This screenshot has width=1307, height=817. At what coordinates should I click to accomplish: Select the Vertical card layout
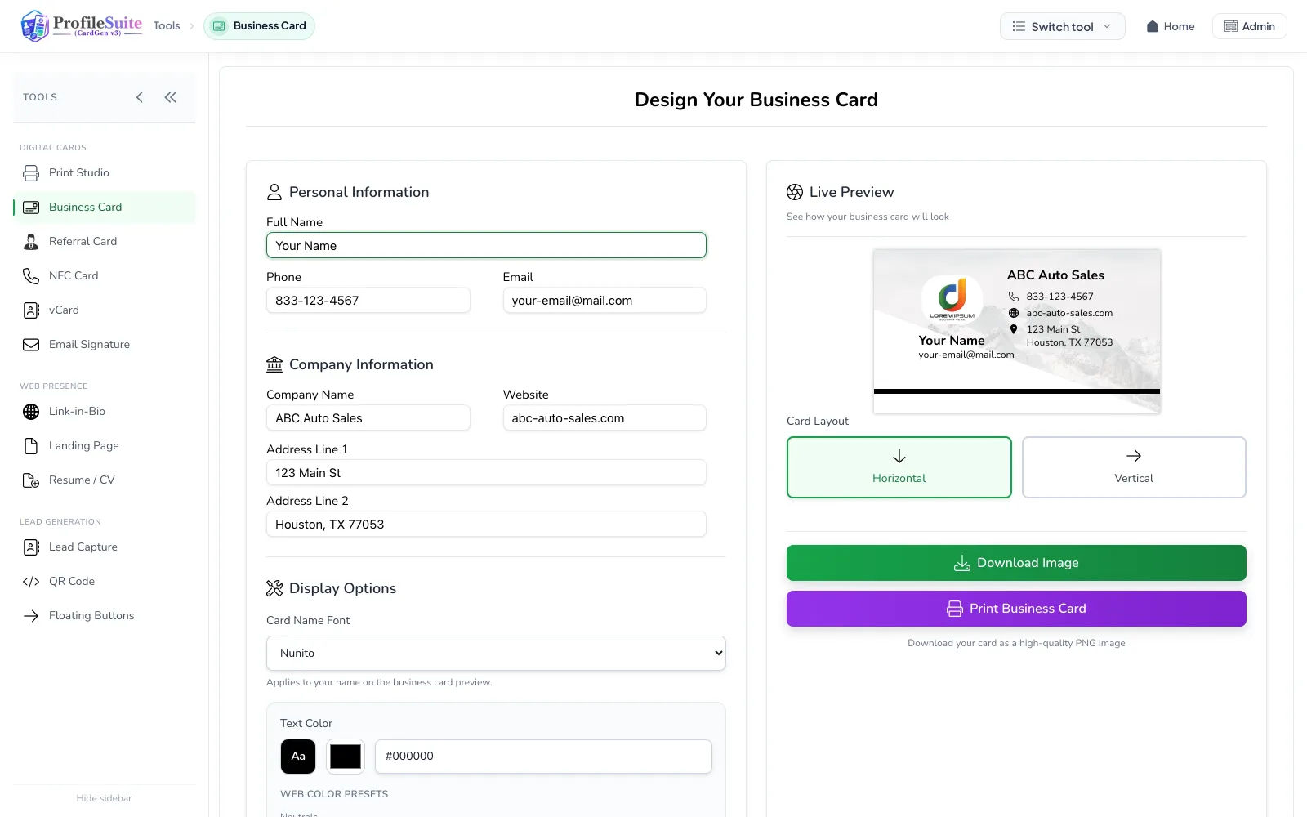click(x=1134, y=467)
